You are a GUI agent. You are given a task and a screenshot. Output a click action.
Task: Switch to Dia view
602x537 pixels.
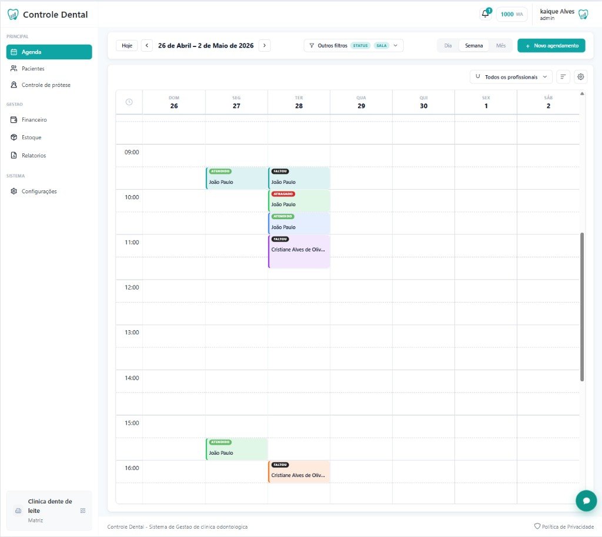point(447,45)
